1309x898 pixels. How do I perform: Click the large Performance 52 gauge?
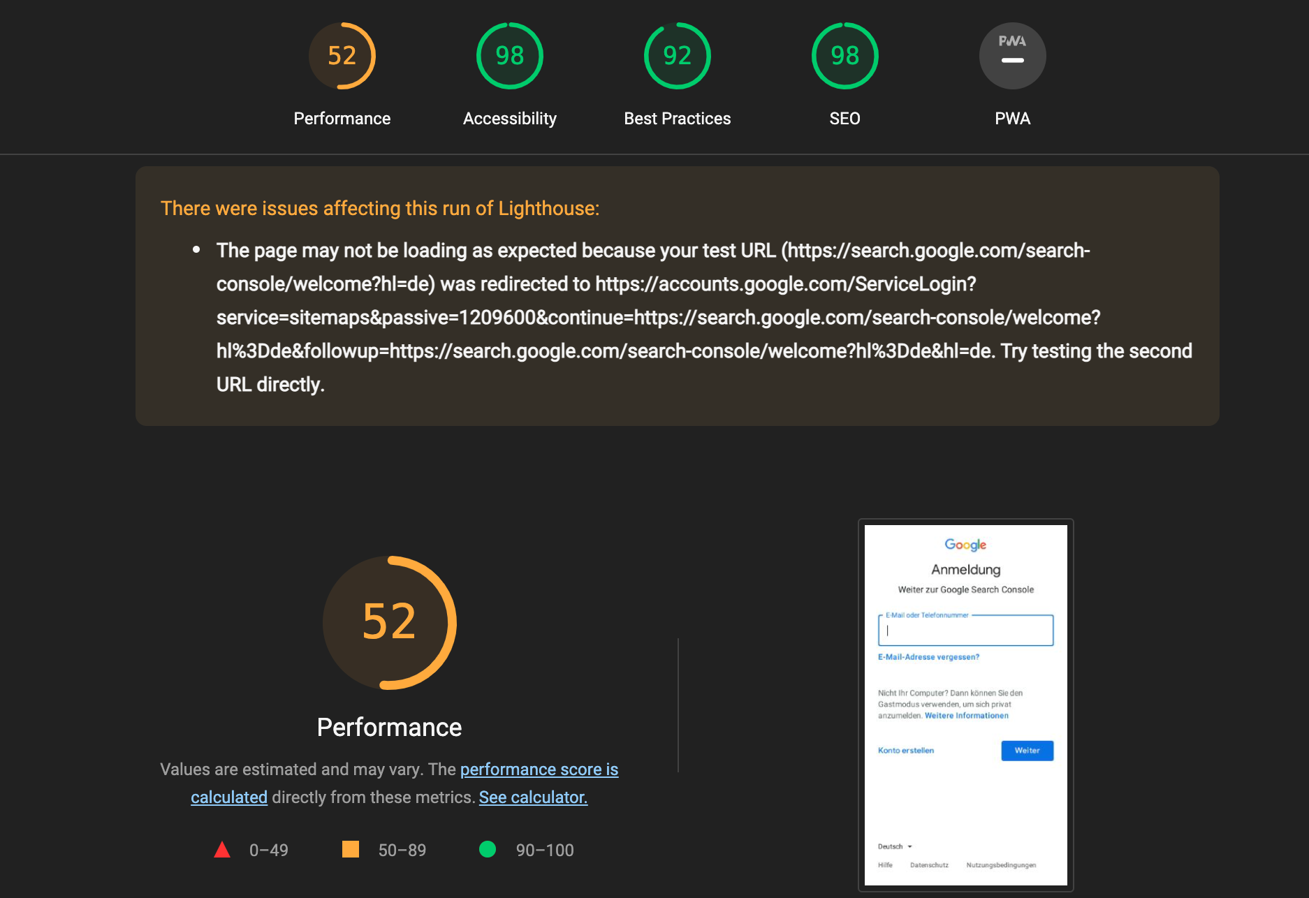389,622
